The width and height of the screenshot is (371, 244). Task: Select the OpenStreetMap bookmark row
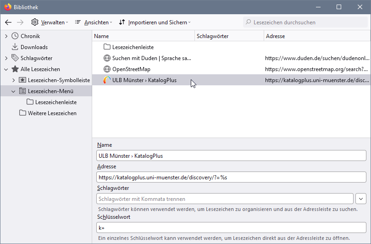231,69
